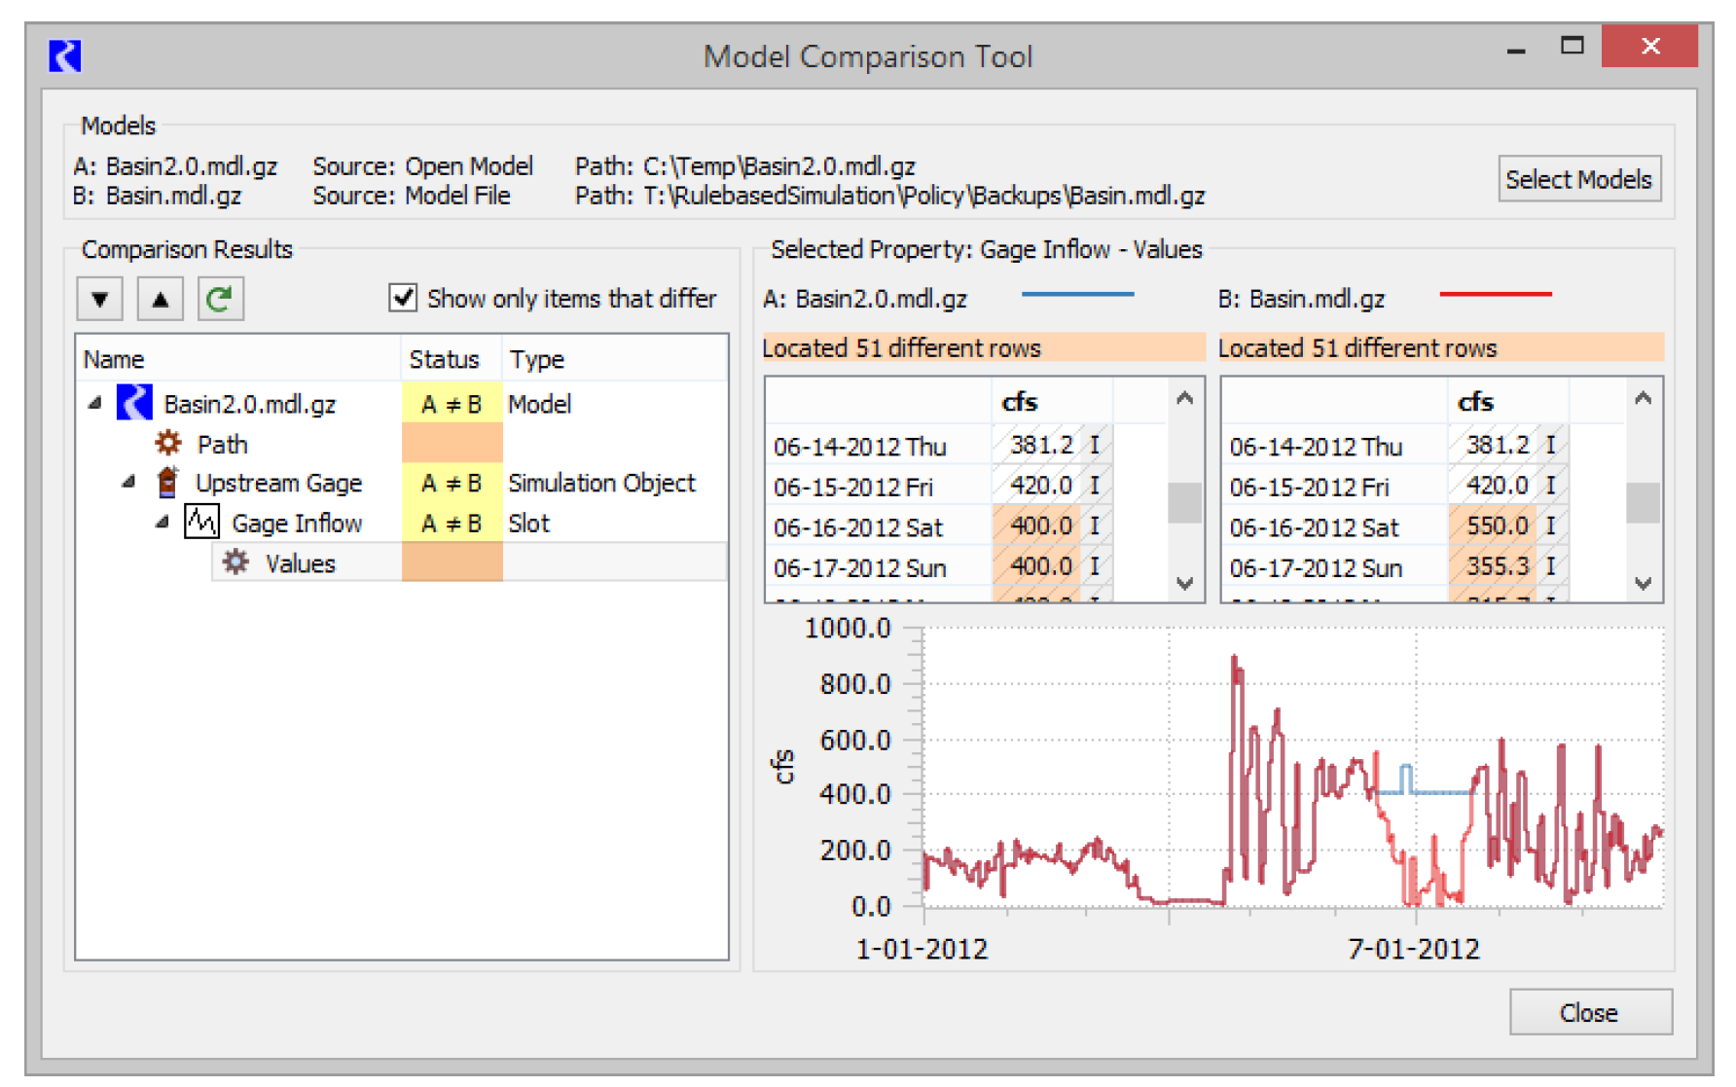
Task: Click the Gage Inflow slot icon
Action: 202,523
